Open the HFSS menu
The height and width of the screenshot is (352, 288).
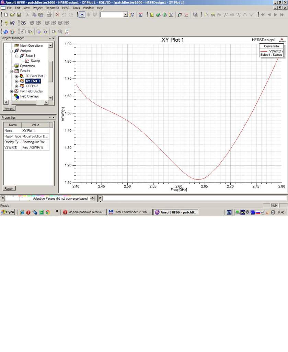66,8
